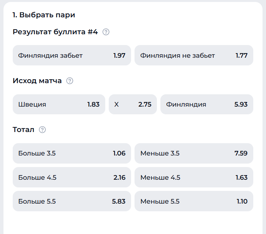The image size is (266, 234).
Task: Click the 1.06 odds value
Action: point(119,153)
